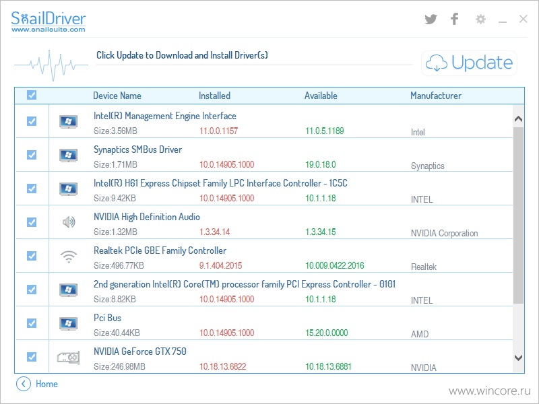Uncheck the Intel H61 LPC Interface Controller checkbox

coord(32,189)
